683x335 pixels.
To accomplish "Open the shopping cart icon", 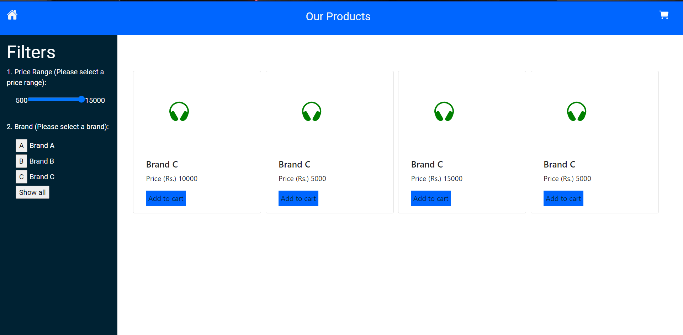I will [664, 15].
